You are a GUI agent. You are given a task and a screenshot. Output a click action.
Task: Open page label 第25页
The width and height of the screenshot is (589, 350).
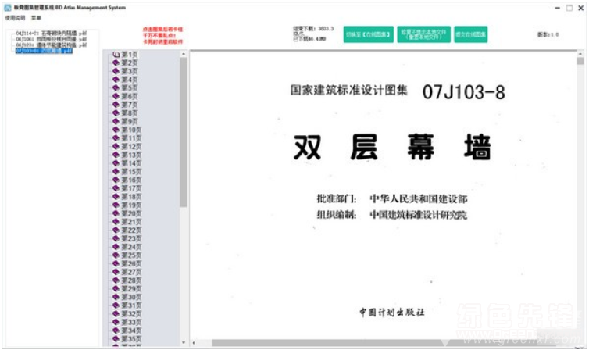click(x=131, y=255)
